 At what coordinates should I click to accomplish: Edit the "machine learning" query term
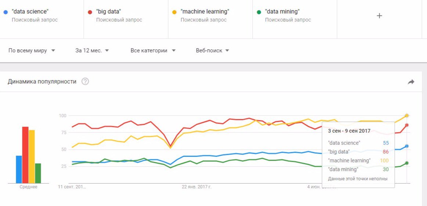pyautogui.click(x=205, y=12)
